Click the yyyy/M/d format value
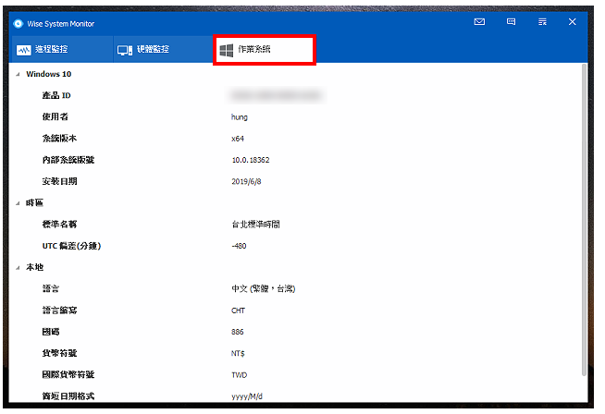Image resolution: width=605 pixels, height=414 pixels. tap(247, 396)
